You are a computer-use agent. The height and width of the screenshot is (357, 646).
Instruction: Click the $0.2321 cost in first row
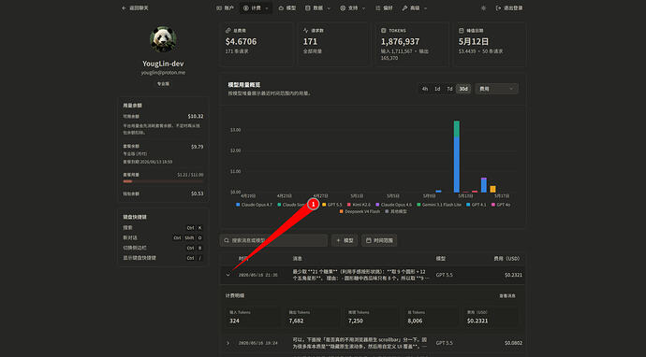click(513, 275)
